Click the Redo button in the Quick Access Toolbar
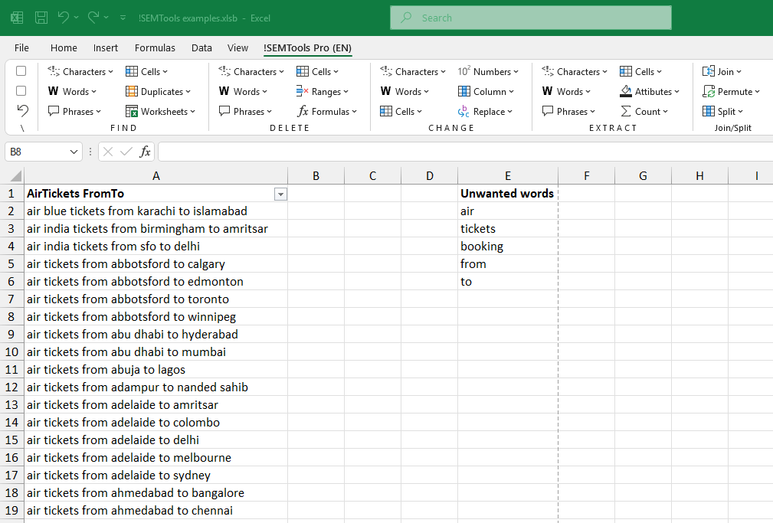 click(90, 17)
